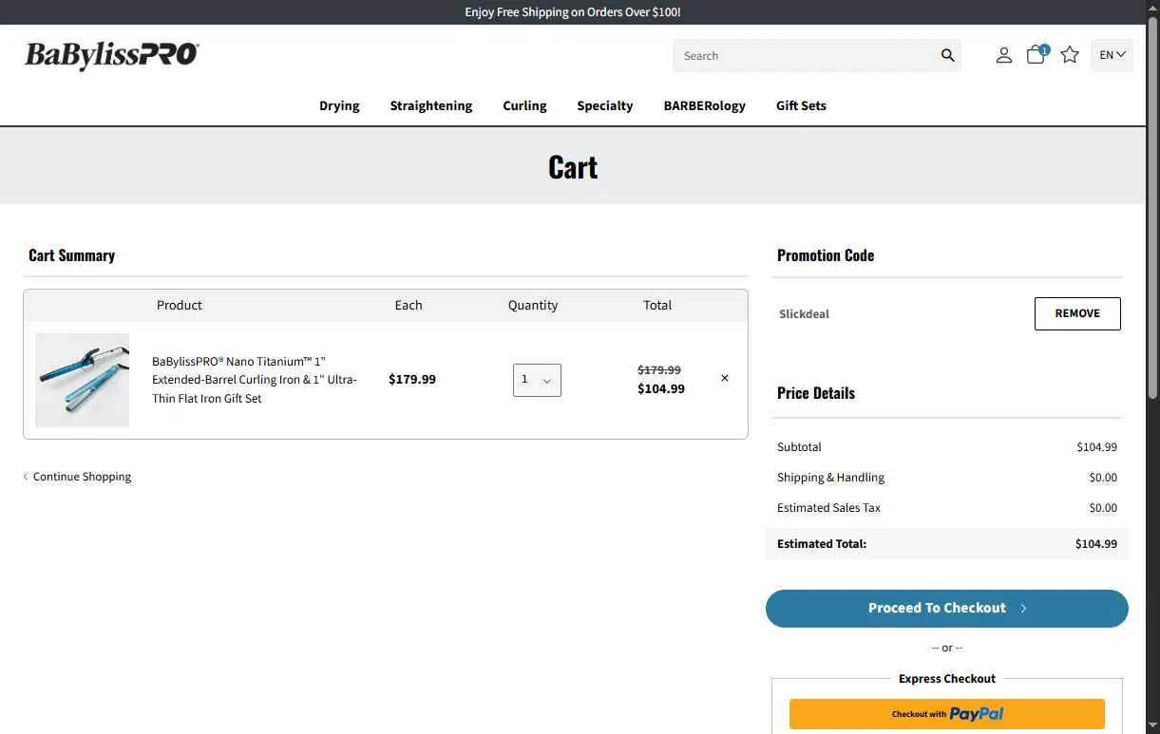
Task: Click the Shipping & Handling label
Action: pos(830,478)
